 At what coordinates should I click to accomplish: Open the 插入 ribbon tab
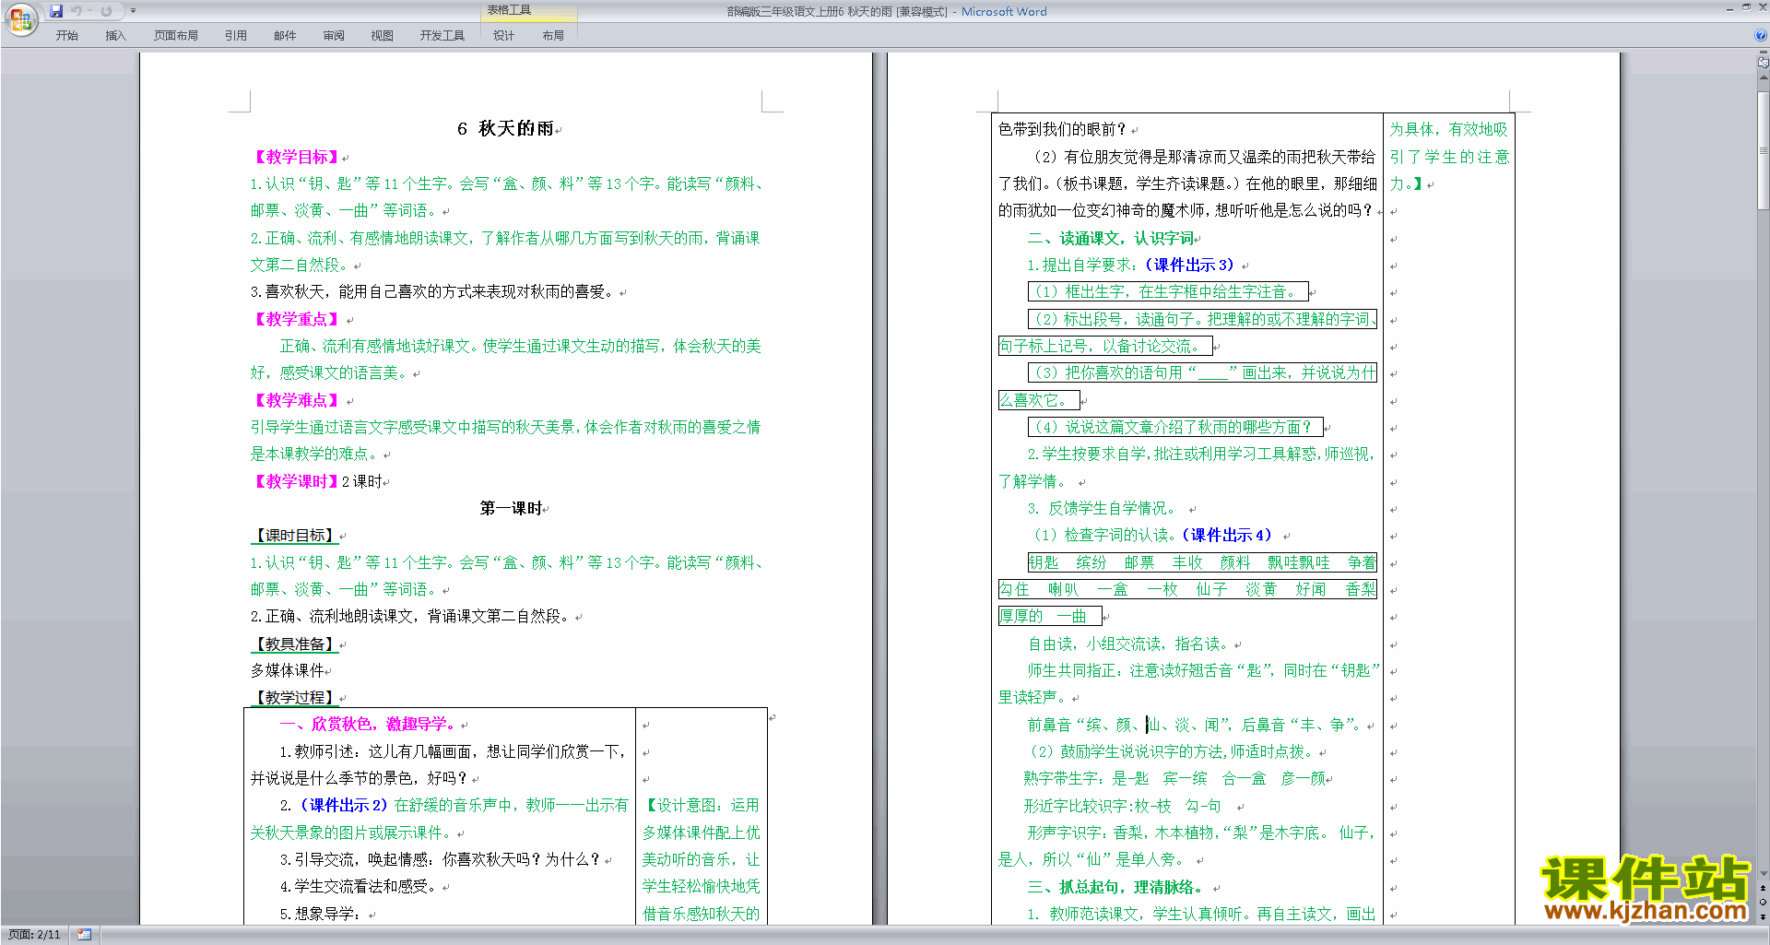(115, 35)
